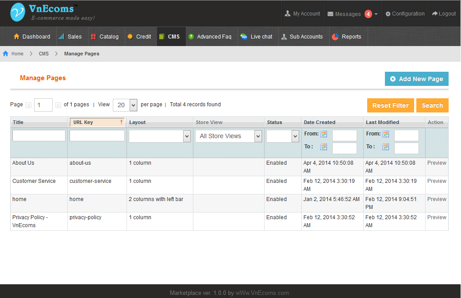The image size is (461, 298).
Task: Click the Configuration gear icon
Action: (x=388, y=14)
